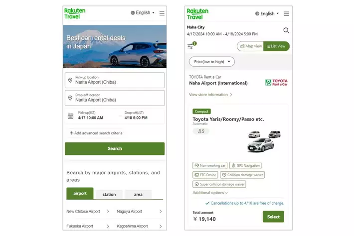
Task: Click the calendar icon next to Pick-up date
Action: click(70, 116)
